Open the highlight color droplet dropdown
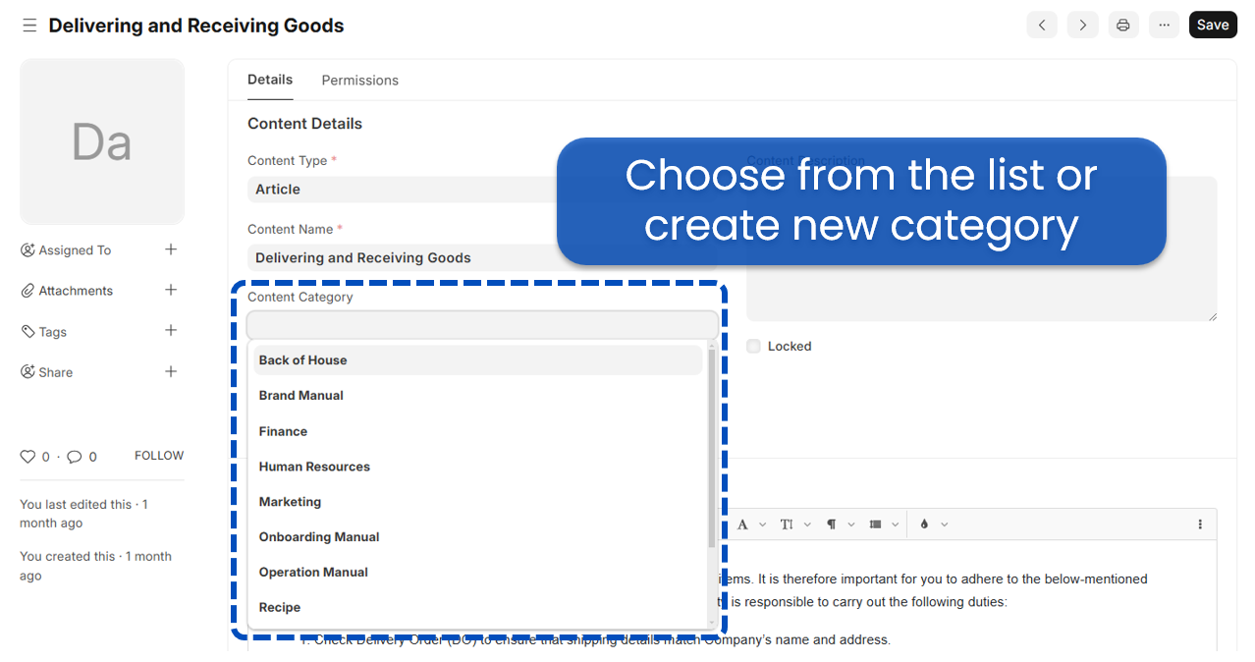Image resolution: width=1255 pixels, height=662 pixels. click(x=933, y=524)
